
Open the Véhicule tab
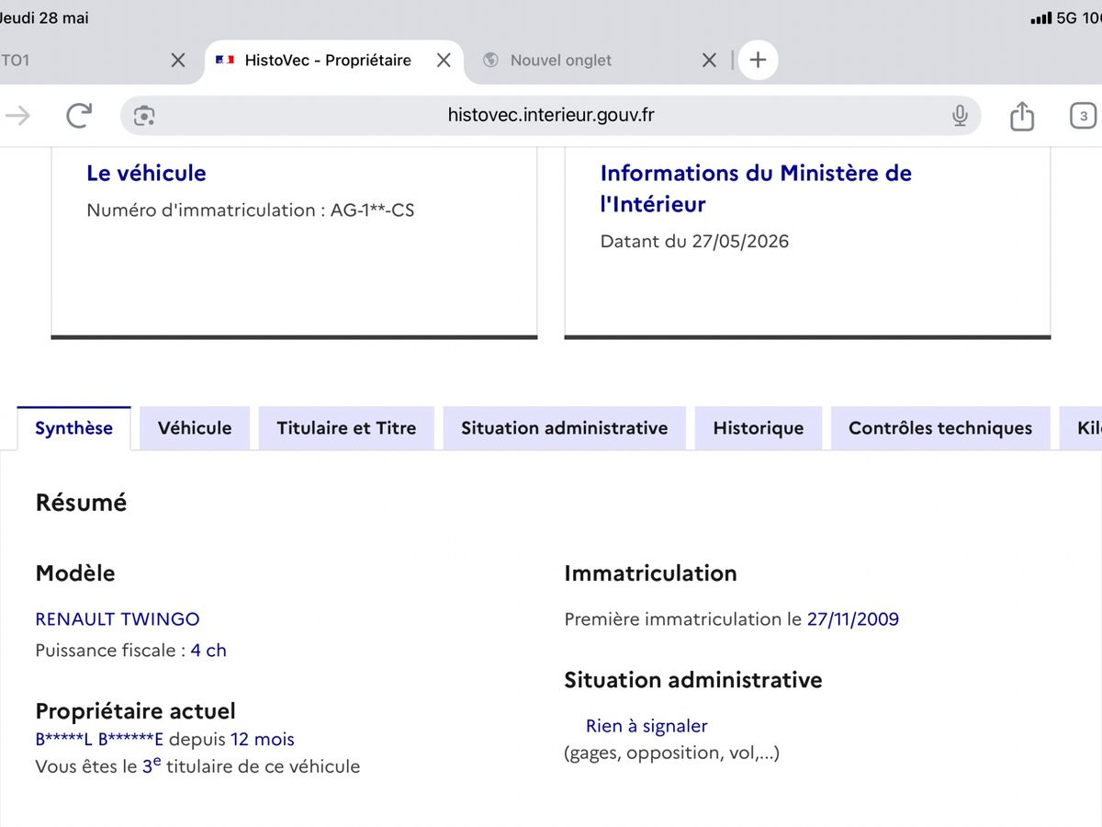(x=195, y=428)
